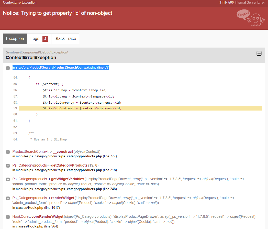Expand the getWidgetVariables trace entry
This screenshot has height=229, width=268.
click(x=8, y=179)
